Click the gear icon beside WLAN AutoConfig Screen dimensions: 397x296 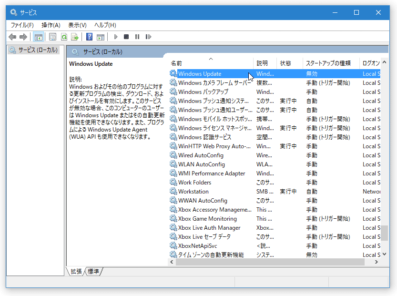point(173,164)
